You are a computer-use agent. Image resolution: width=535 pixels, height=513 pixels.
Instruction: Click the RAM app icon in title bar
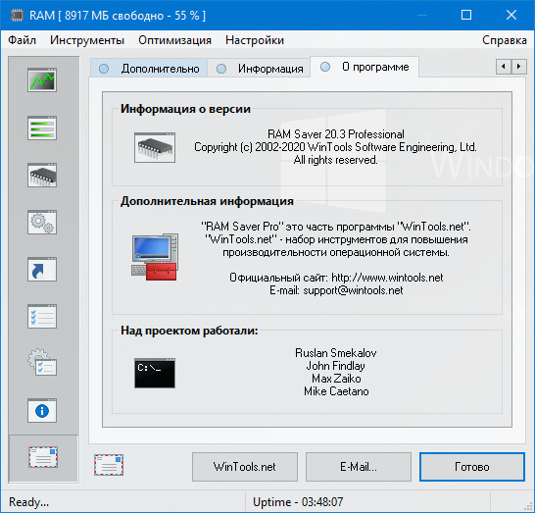click(17, 15)
